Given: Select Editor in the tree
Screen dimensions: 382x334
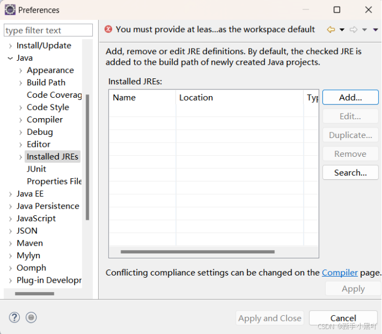Looking at the screenshot, I should [39, 145].
